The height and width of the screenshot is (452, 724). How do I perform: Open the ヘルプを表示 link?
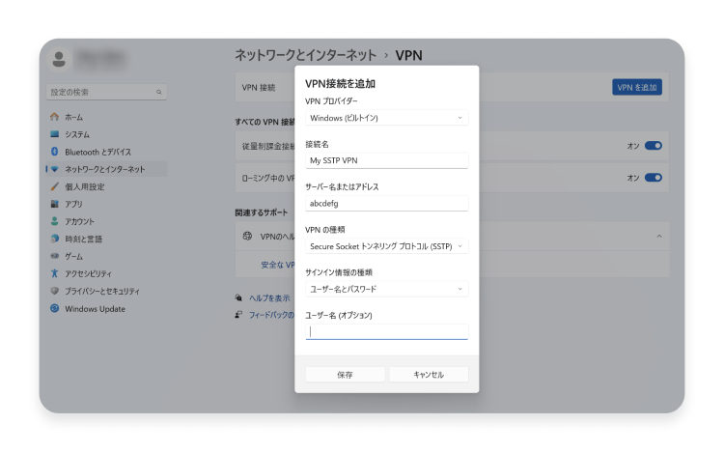coord(269,298)
